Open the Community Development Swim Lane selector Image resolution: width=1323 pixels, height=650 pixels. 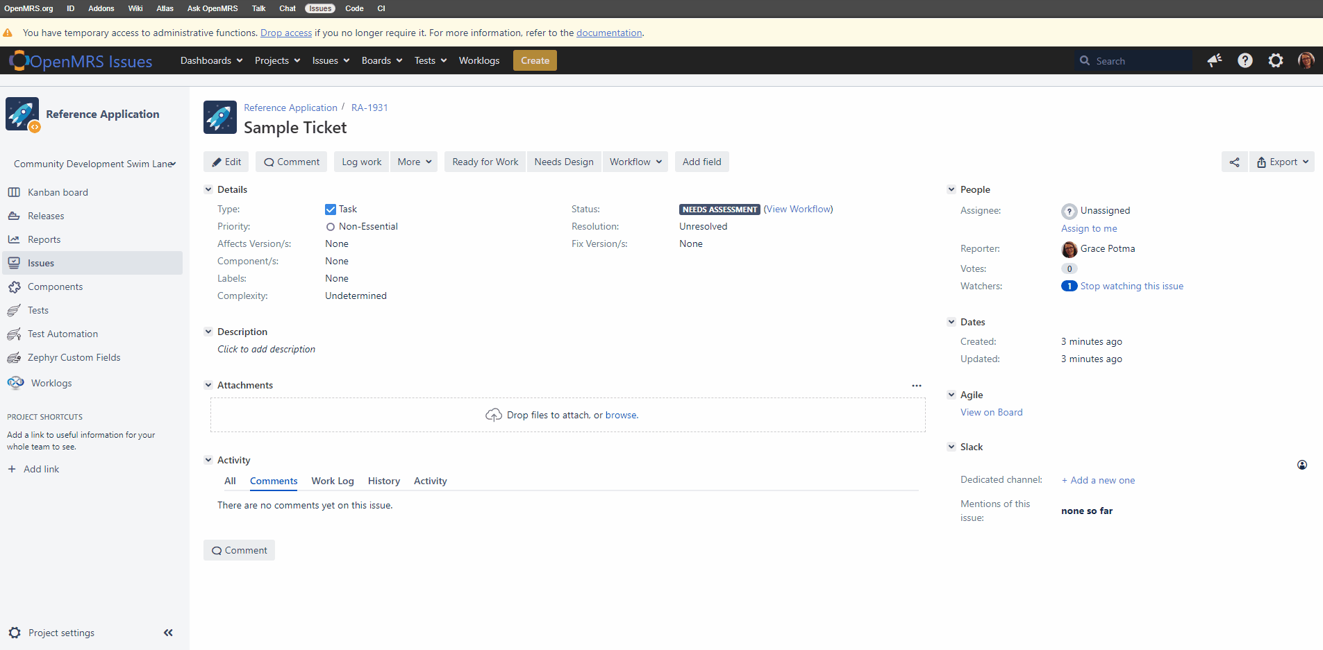(x=94, y=164)
